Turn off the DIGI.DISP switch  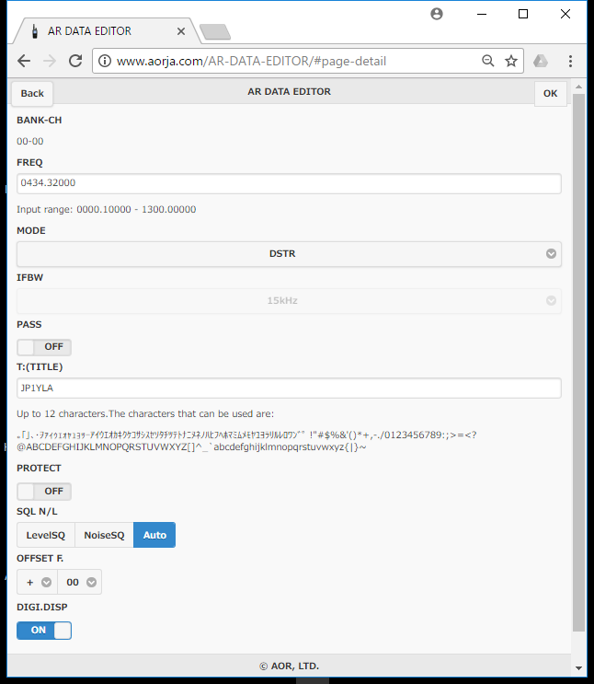pyautogui.click(x=44, y=631)
